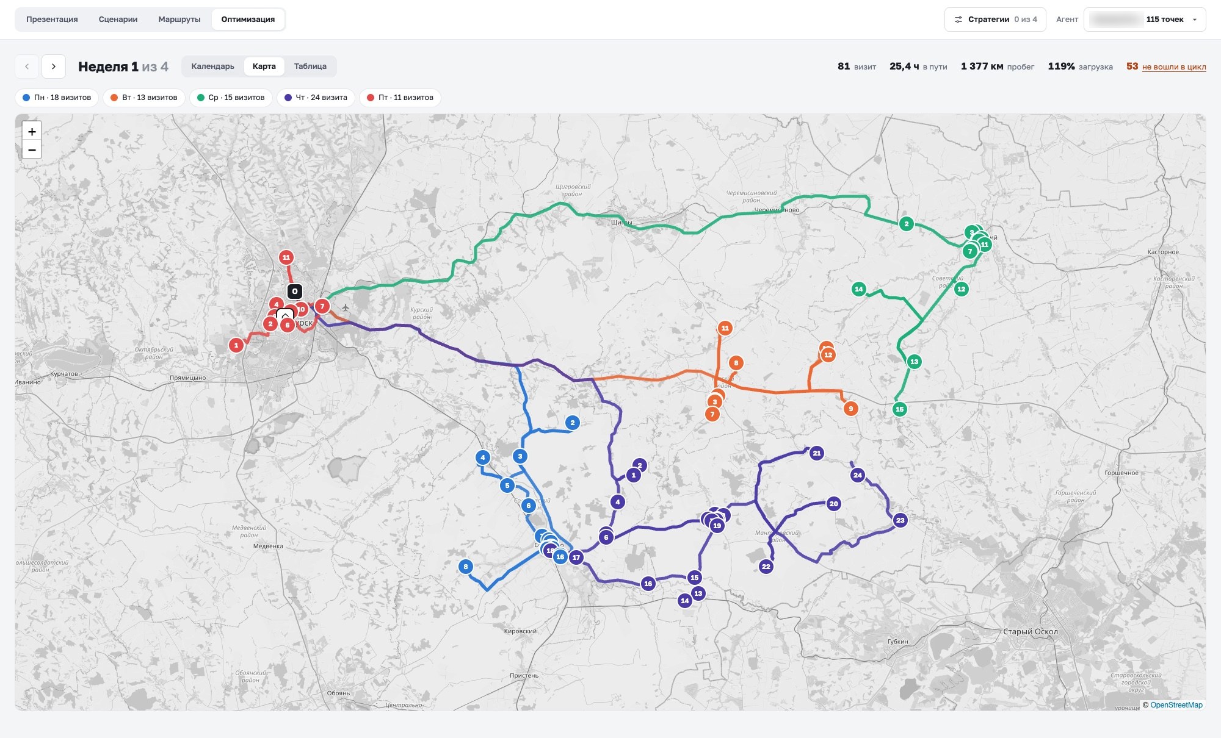Select purple stop marker 22
This screenshot has height=738, width=1221.
[x=766, y=567]
